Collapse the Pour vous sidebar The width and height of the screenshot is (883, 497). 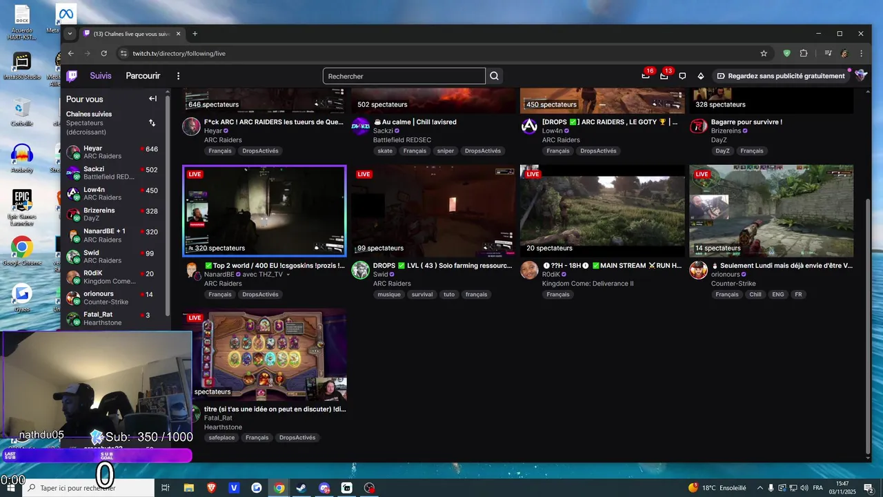[152, 99]
